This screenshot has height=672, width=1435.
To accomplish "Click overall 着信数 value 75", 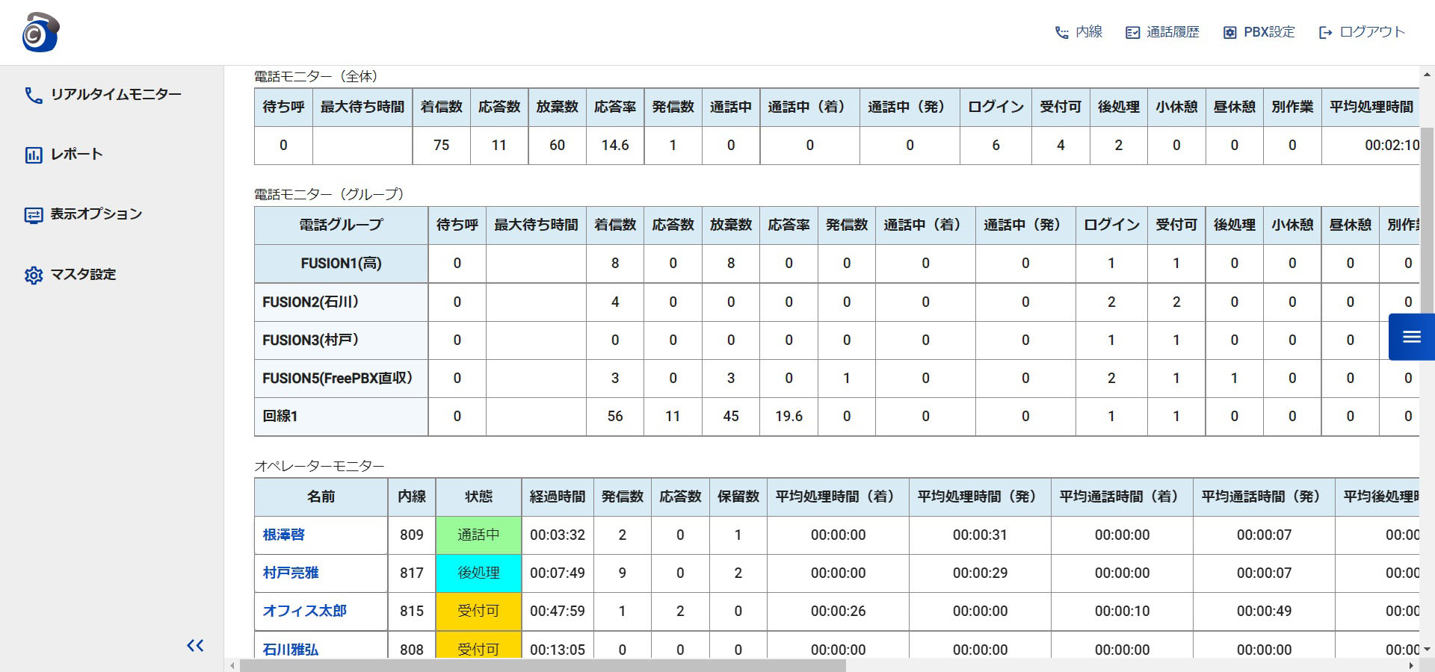I will click(x=441, y=145).
